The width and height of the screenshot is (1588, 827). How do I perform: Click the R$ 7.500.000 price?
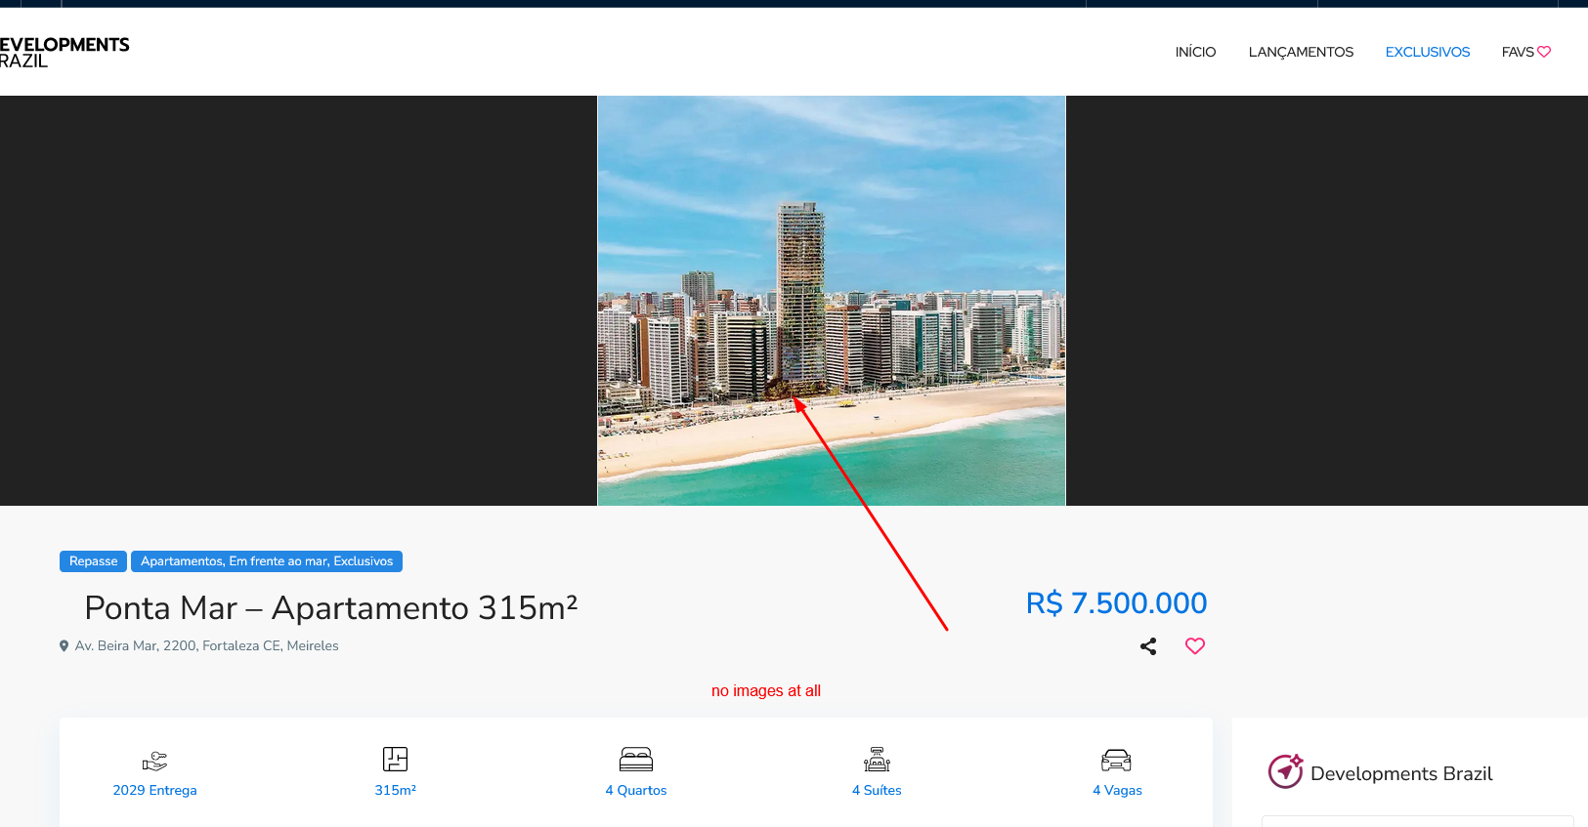(1116, 603)
